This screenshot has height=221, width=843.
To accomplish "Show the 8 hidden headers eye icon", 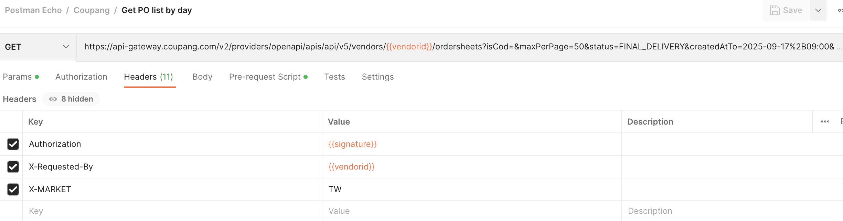I will (x=53, y=99).
